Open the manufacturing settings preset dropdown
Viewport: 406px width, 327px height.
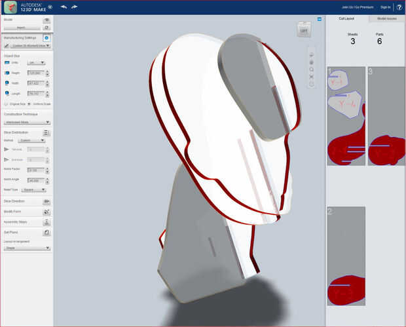pyautogui.click(x=31, y=46)
